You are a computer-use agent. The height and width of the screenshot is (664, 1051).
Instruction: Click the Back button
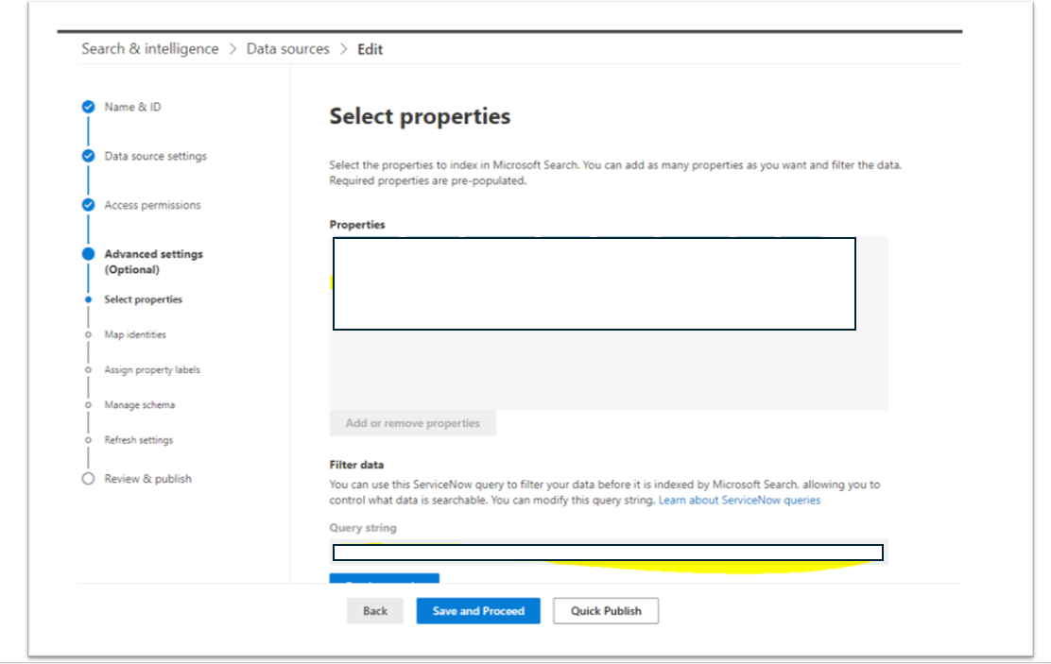click(x=374, y=611)
